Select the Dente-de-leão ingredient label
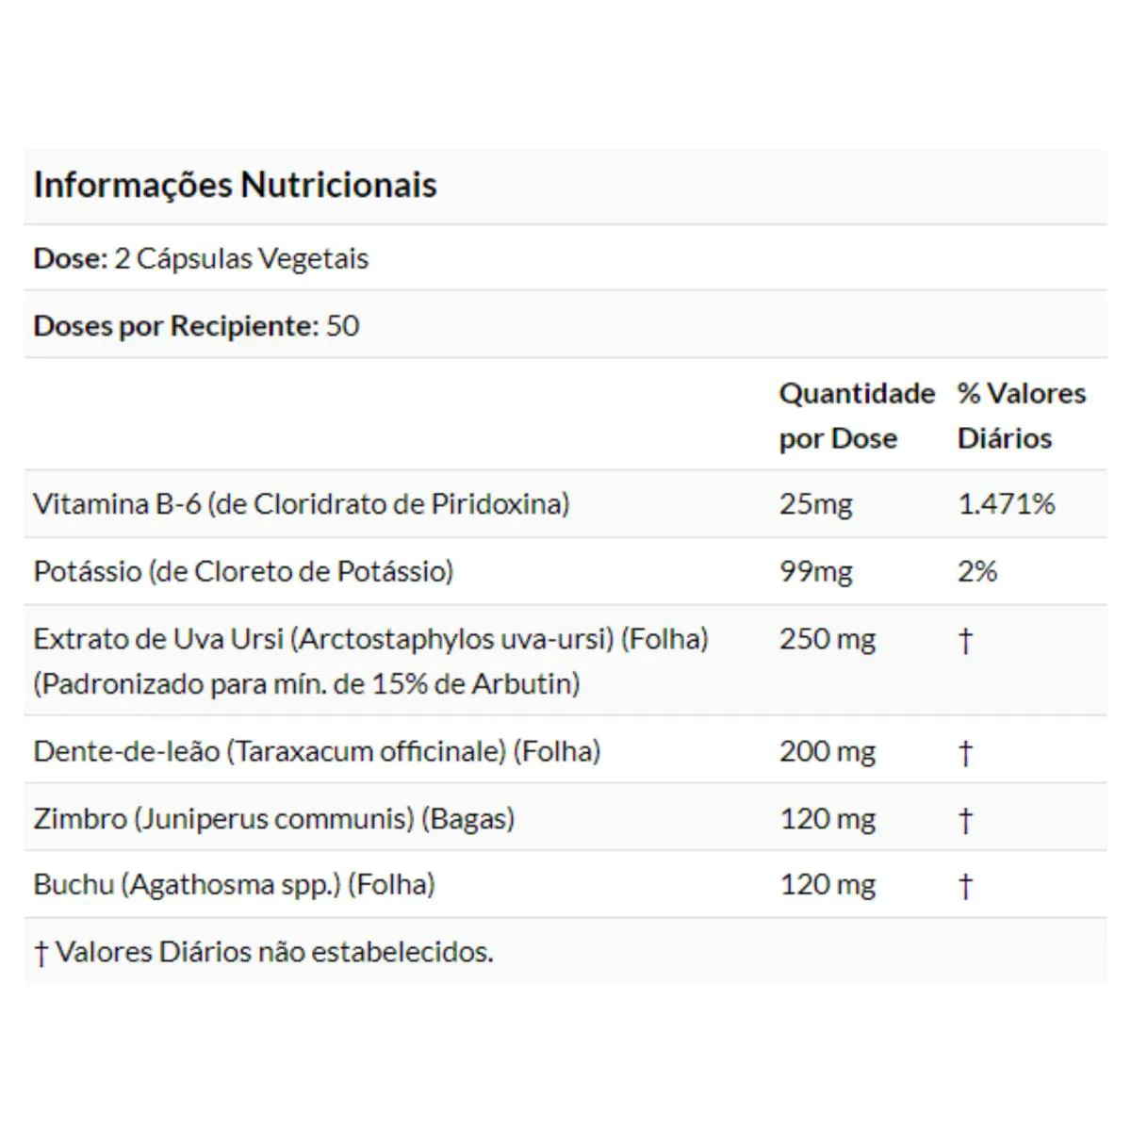 317,751
